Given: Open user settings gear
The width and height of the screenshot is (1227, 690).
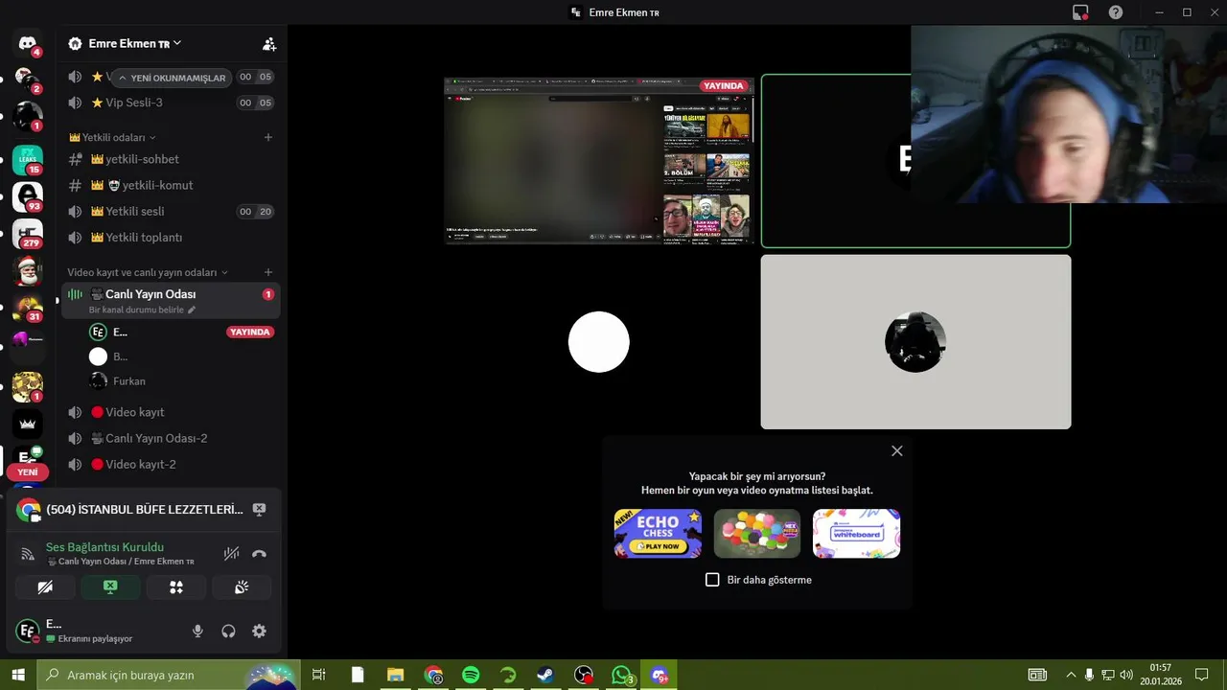Looking at the screenshot, I should point(259,632).
